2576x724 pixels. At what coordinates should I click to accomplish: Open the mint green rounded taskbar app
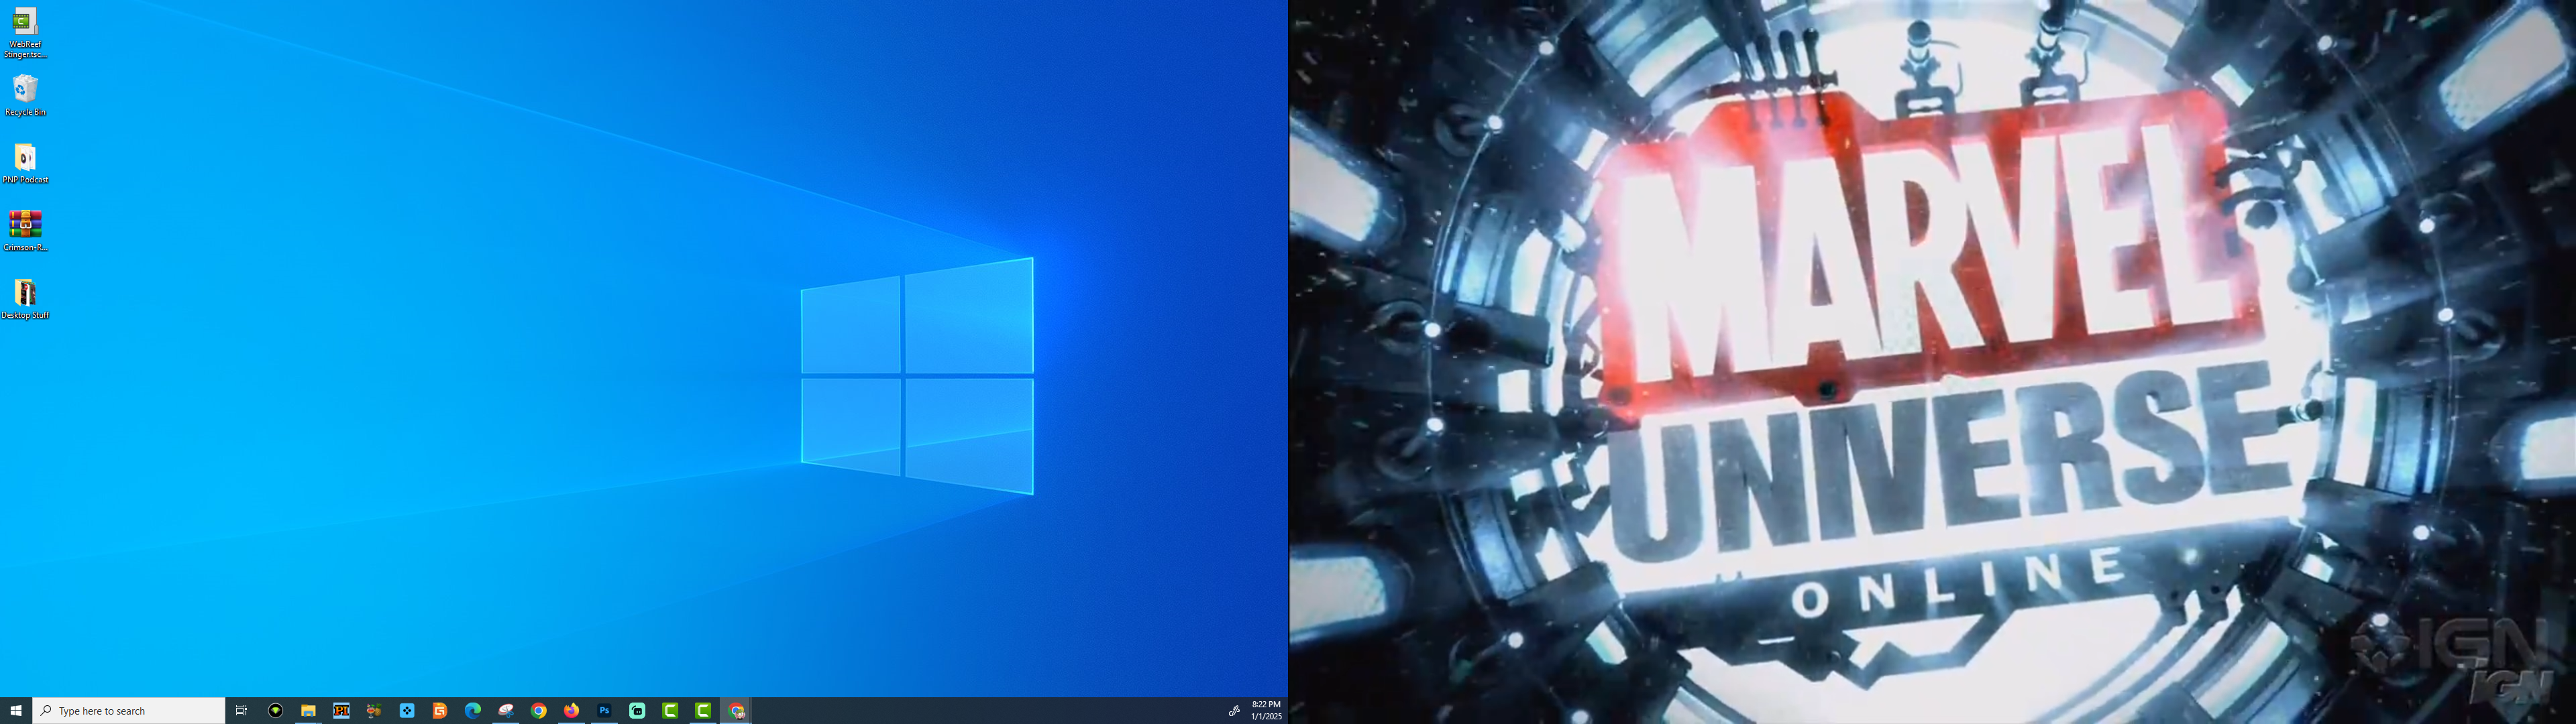[x=637, y=711]
